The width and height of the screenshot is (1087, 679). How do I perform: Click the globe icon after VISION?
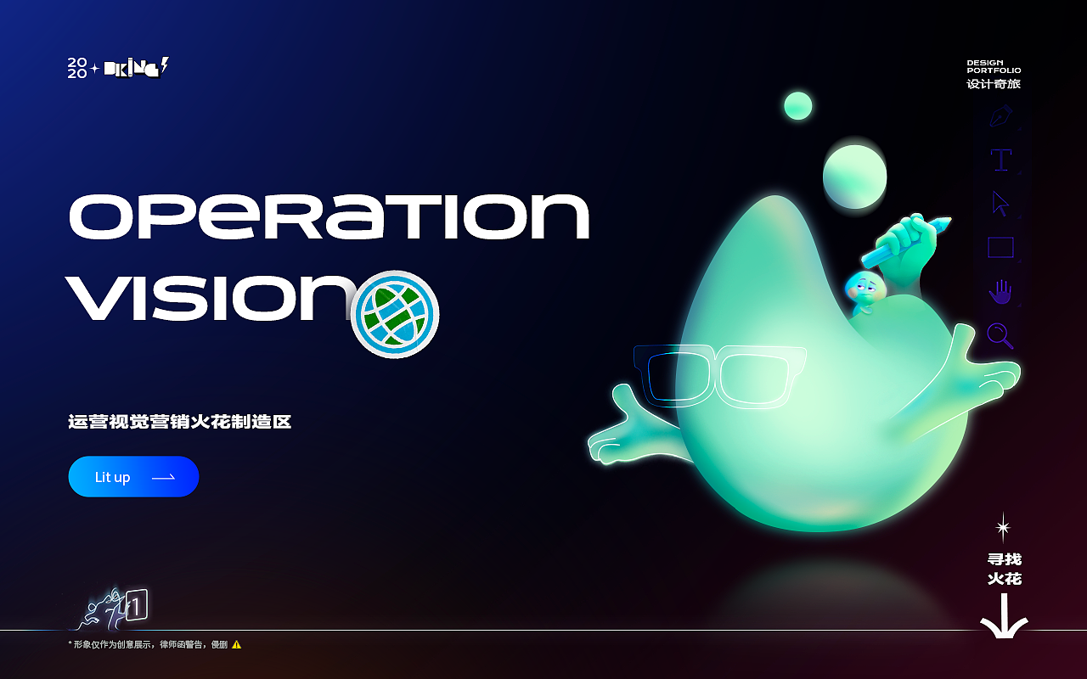point(395,313)
